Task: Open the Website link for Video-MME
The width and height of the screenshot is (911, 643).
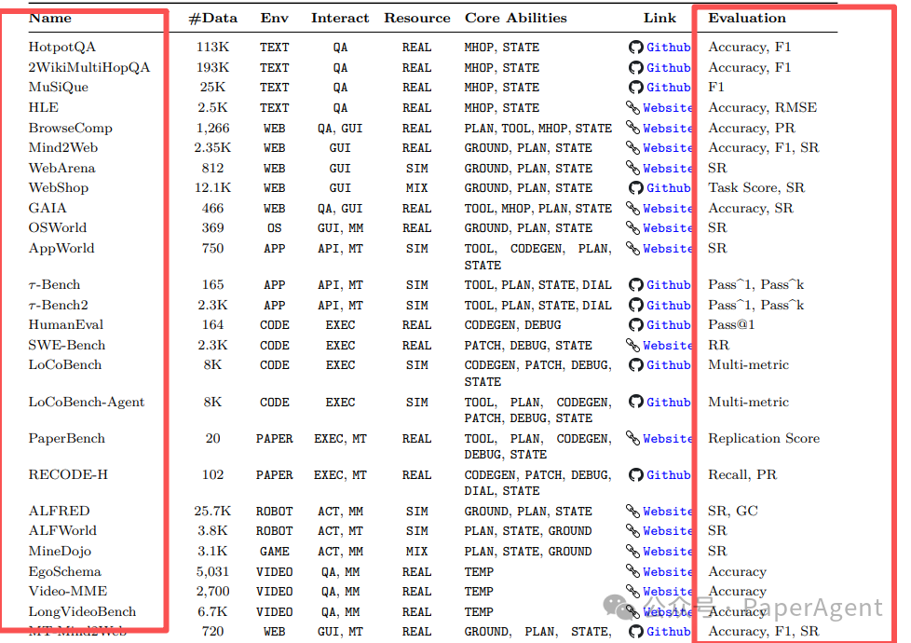Action: point(667,592)
